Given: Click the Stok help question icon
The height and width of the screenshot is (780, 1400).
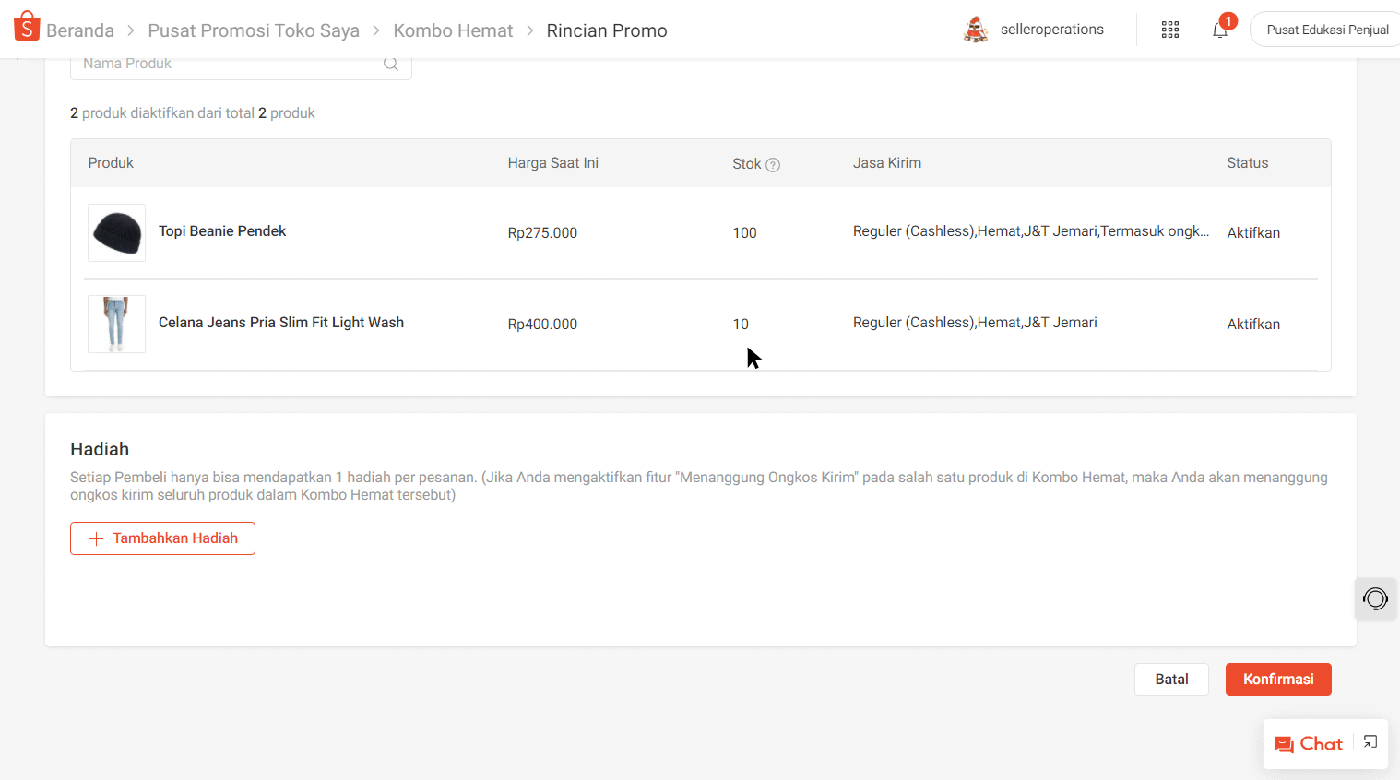Looking at the screenshot, I should (773, 165).
